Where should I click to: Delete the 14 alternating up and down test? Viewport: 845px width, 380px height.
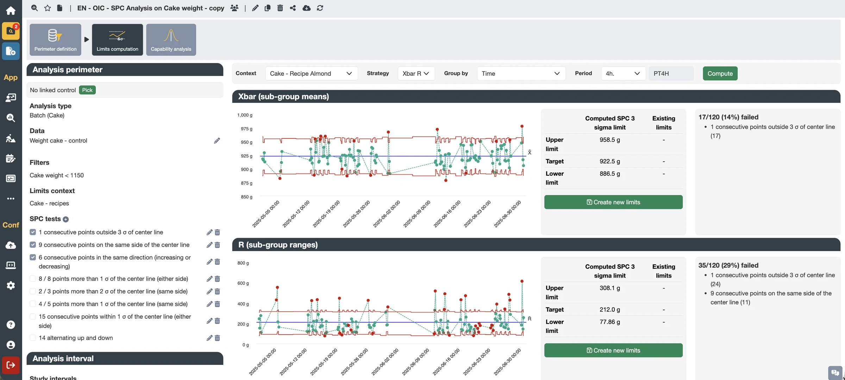pos(218,338)
